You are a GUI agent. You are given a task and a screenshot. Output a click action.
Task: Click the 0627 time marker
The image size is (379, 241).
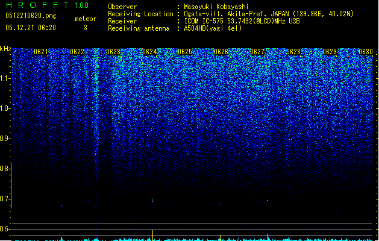tap(257, 52)
